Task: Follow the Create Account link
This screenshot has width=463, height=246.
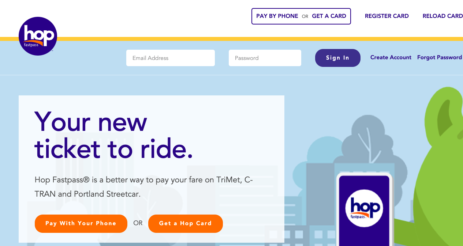Action: pos(391,57)
